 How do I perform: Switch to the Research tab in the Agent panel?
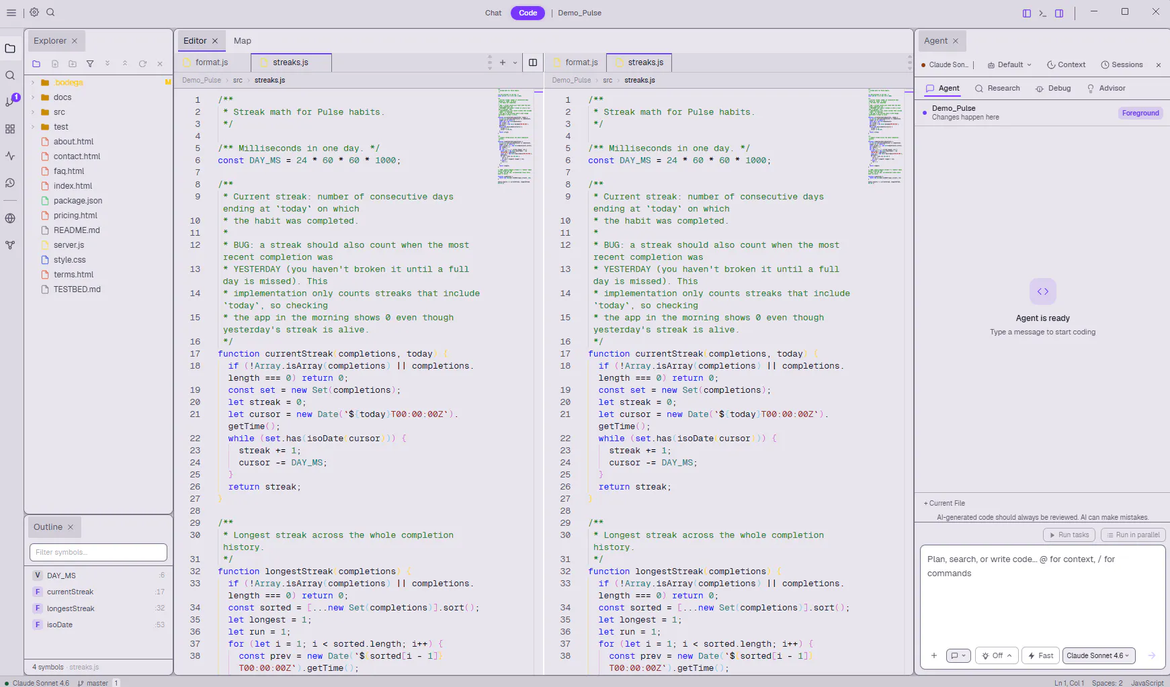[x=997, y=89]
